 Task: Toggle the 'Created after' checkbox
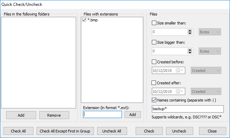pos(154,83)
